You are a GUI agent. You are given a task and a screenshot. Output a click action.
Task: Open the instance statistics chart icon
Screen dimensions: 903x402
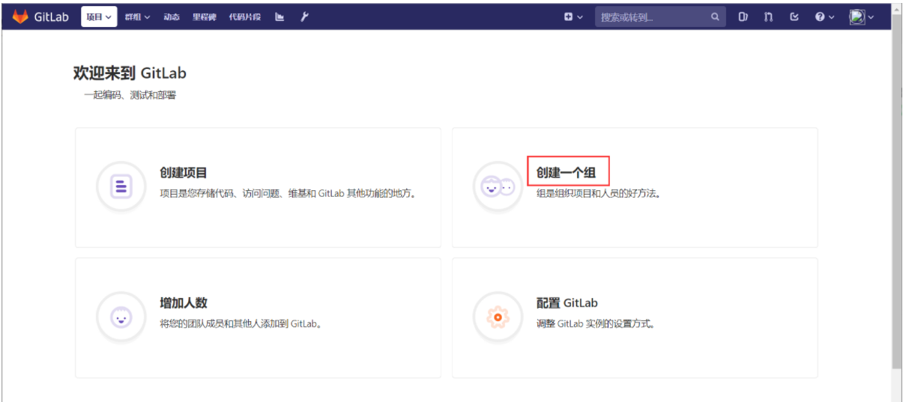point(280,16)
